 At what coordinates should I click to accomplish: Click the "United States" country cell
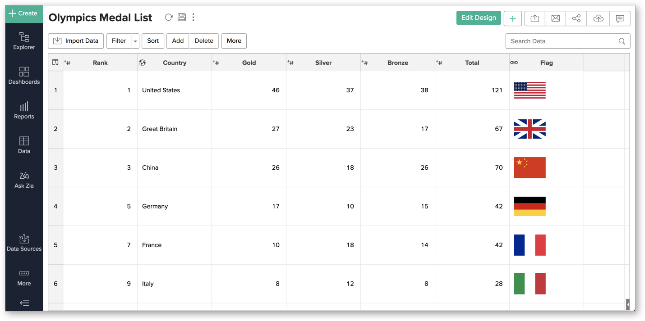click(175, 90)
